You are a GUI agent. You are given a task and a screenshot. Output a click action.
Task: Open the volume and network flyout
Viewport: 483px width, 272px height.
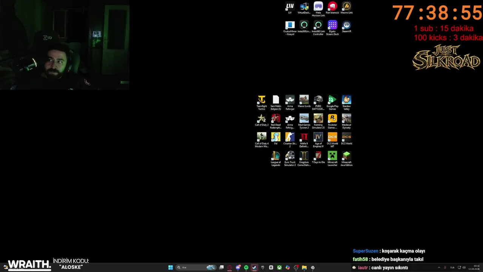(x=462, y=267)
